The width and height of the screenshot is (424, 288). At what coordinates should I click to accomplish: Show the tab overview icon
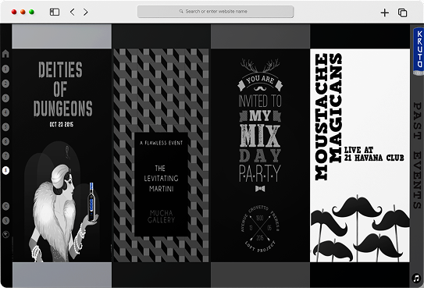tap(402, 12)
